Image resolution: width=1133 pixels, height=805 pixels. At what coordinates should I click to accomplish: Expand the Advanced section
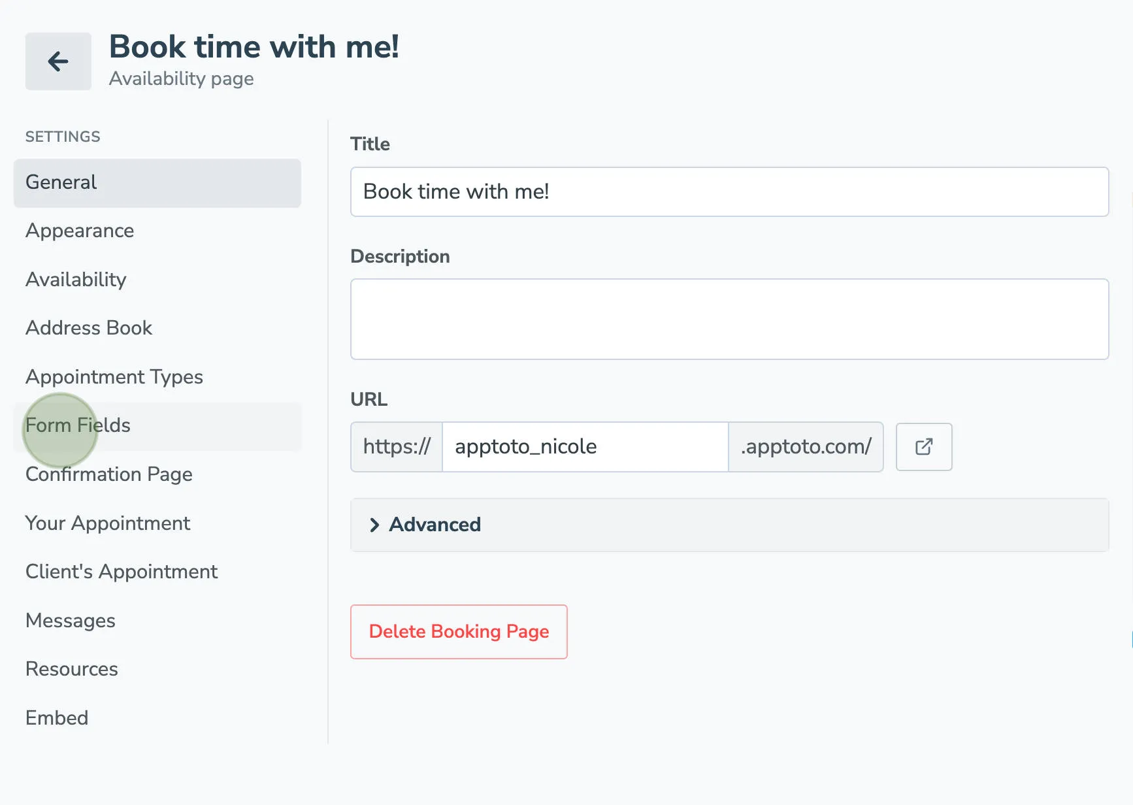pos(434,525)
